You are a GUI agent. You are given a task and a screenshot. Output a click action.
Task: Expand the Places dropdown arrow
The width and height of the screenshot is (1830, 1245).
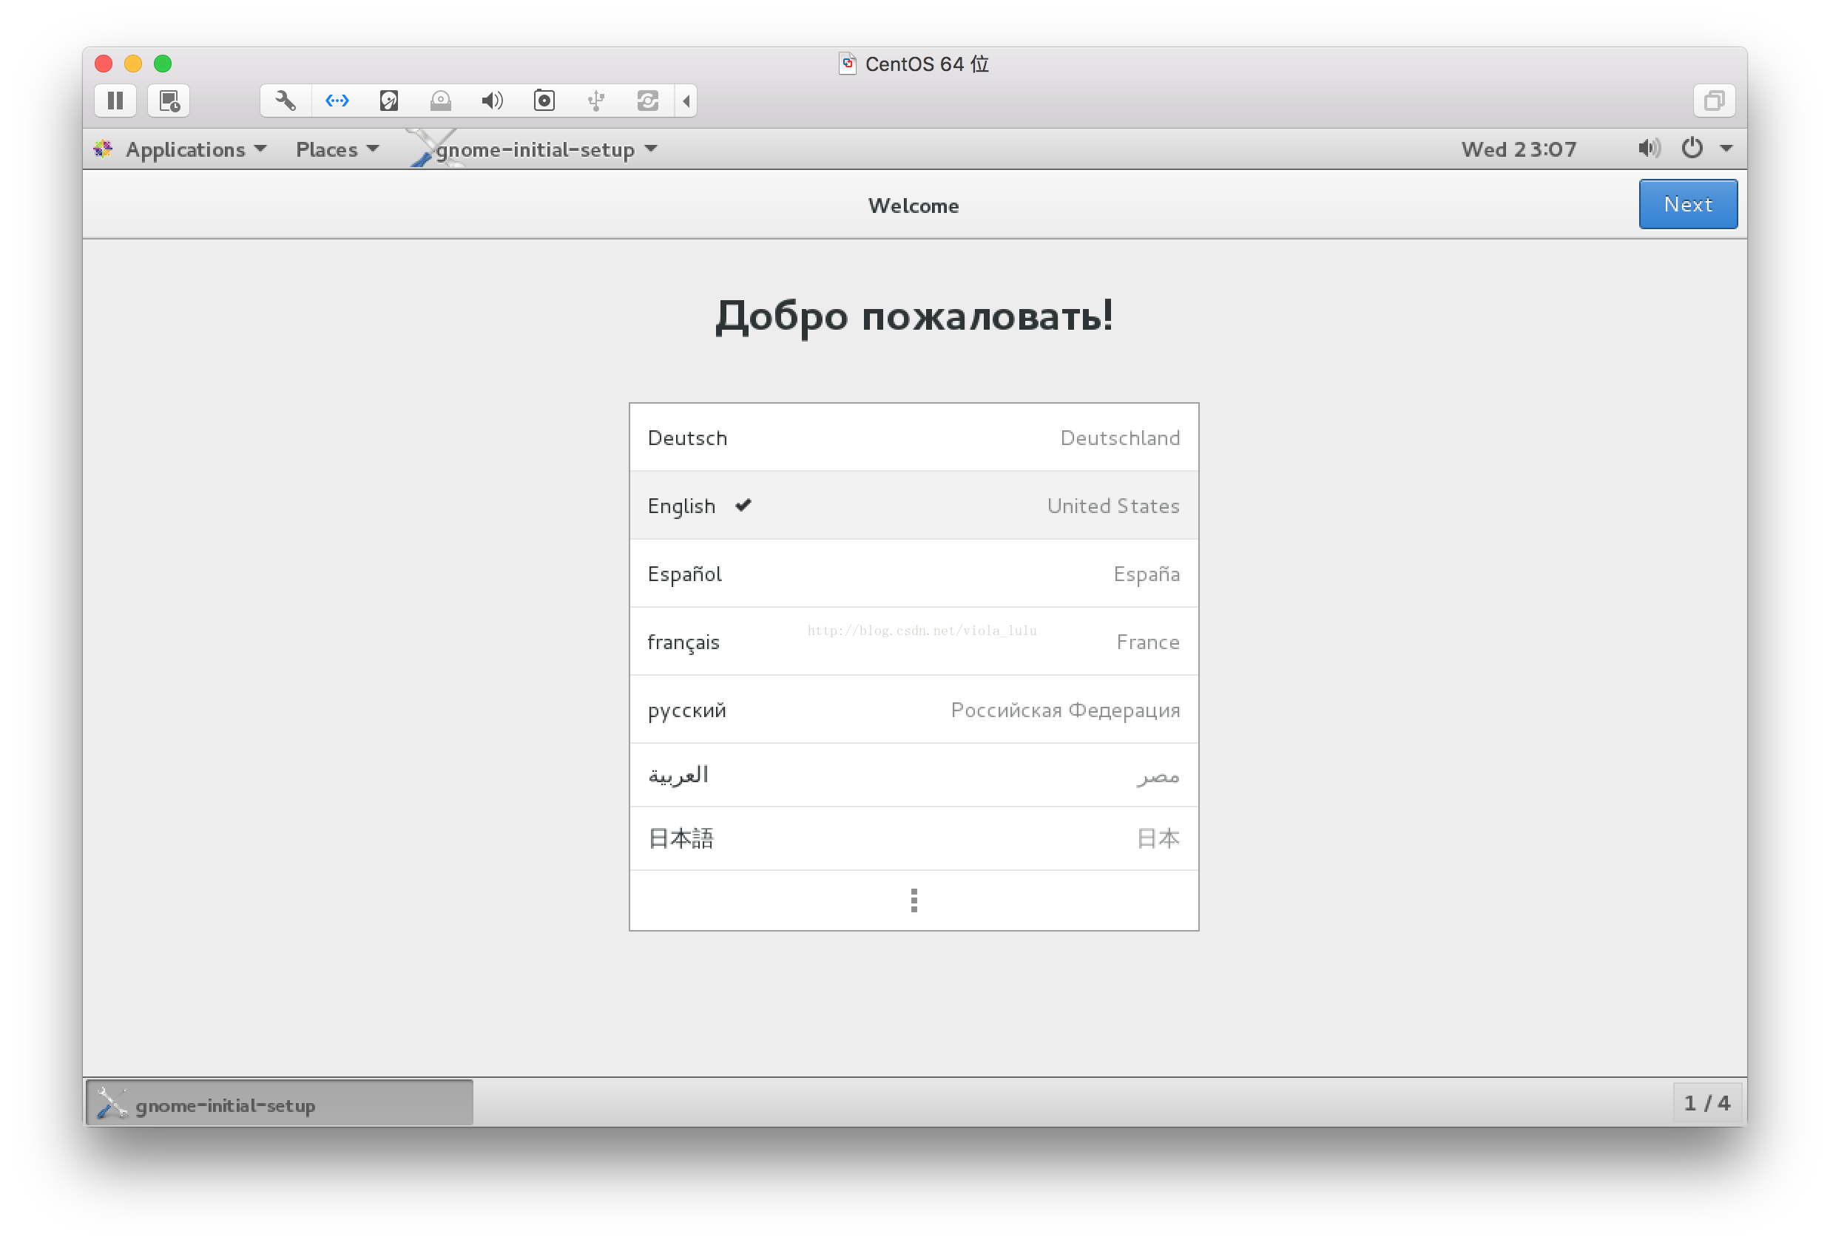coord(374,148)
